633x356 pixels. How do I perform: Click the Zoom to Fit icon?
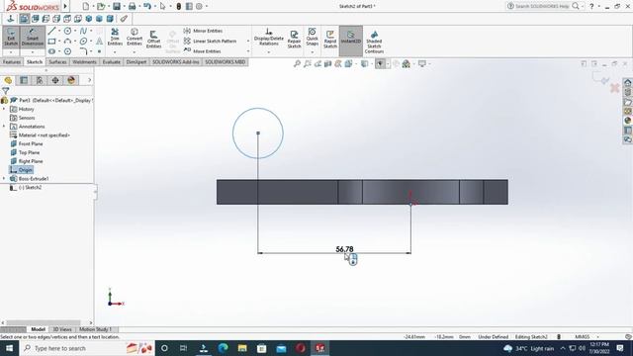tap(297, 63)
